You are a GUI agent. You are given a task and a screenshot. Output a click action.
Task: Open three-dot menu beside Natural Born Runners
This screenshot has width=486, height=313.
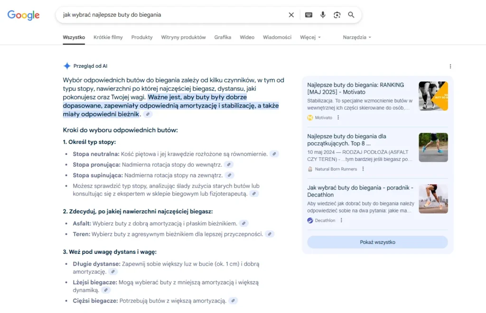[x=363, y=169]
